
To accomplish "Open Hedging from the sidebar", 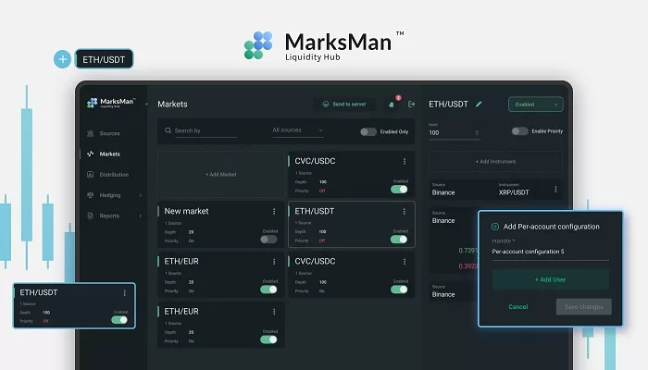I will click(110, 195).
